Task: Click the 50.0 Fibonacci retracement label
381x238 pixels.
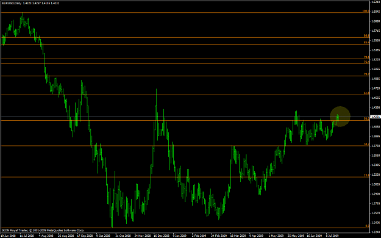Action: 366,118
